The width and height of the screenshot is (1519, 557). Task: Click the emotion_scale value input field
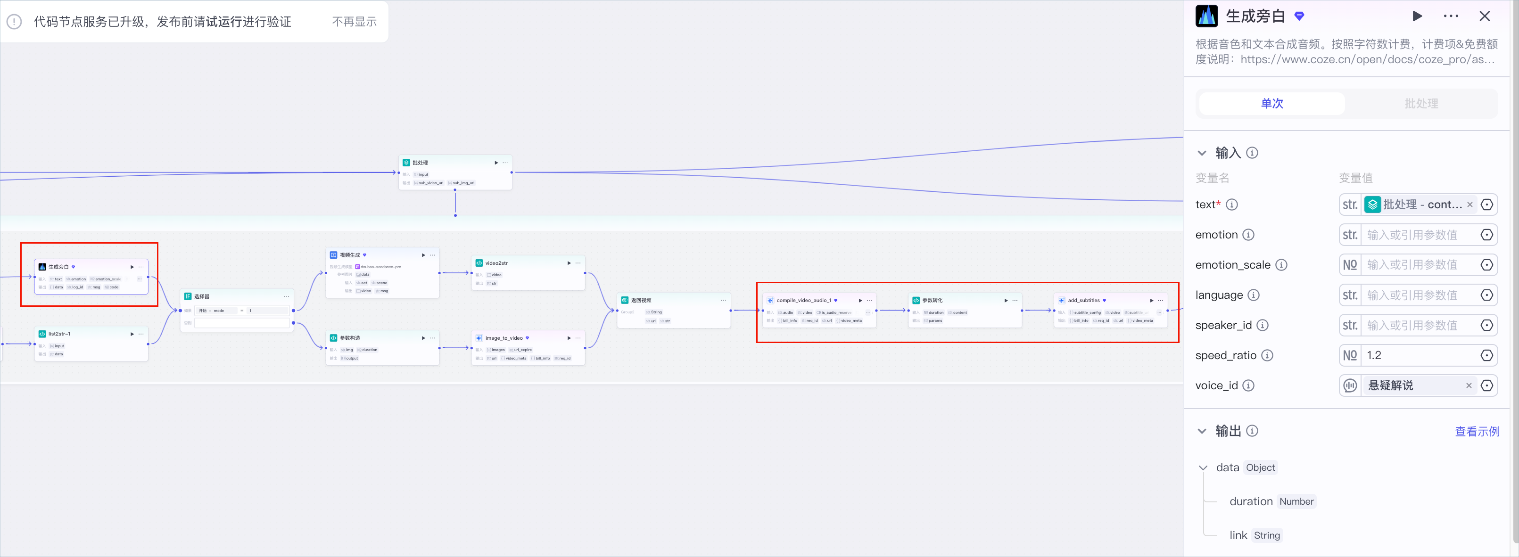[1420, 265]
